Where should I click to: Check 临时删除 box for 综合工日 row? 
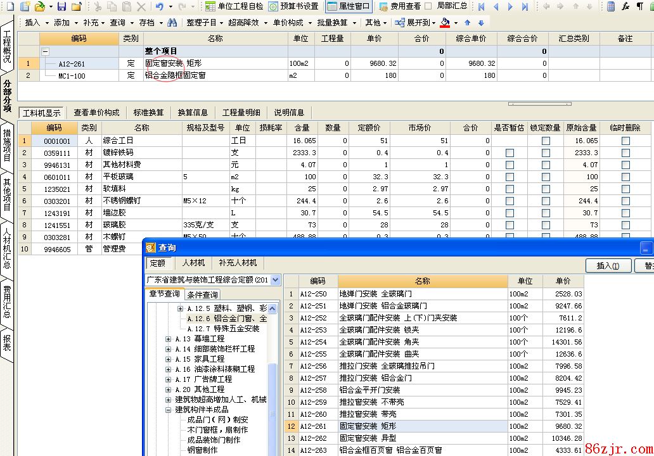(625, 141)
